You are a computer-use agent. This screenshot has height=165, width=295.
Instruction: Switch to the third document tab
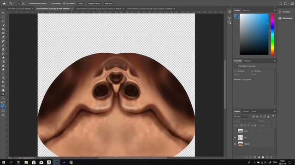(99, 9)
